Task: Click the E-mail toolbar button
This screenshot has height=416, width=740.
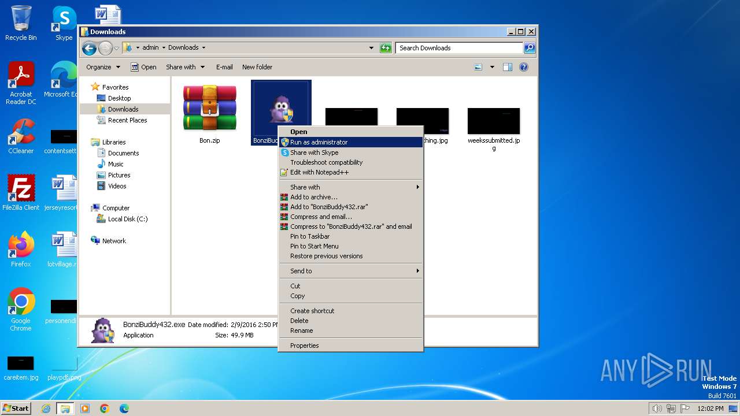Action: [224, 67]
